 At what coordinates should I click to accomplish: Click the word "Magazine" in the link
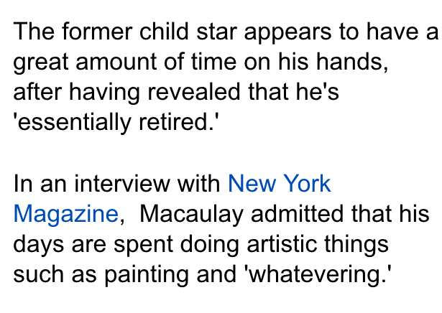65,214
